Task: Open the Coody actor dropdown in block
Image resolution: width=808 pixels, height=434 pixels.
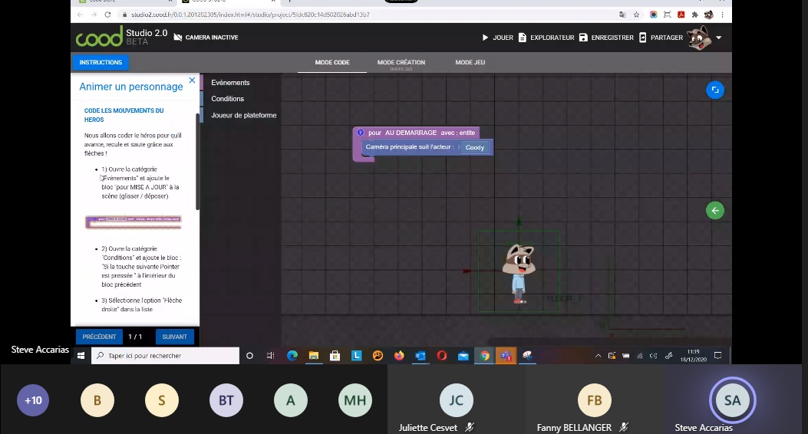Action: 475,147
